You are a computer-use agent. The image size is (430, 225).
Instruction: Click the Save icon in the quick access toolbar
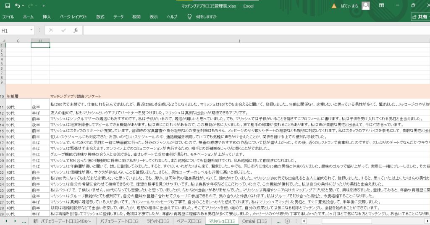pos(8,6)
